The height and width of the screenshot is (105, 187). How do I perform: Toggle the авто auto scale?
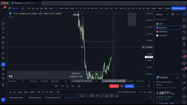coord(150,92)
